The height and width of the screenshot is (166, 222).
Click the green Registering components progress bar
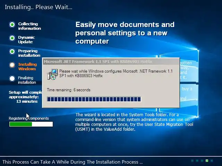(x=31, y=124)
